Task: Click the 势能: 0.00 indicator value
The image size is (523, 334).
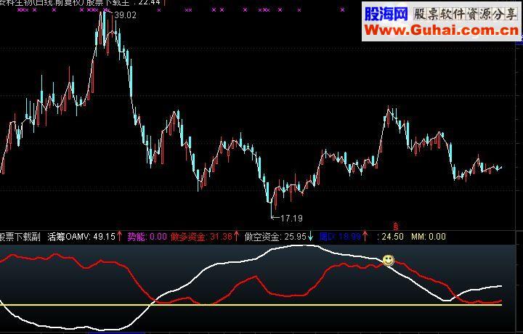Action: (x=147, y=237)
